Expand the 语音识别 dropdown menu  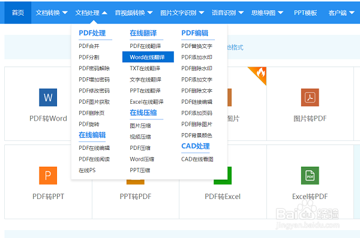[227, 13]
